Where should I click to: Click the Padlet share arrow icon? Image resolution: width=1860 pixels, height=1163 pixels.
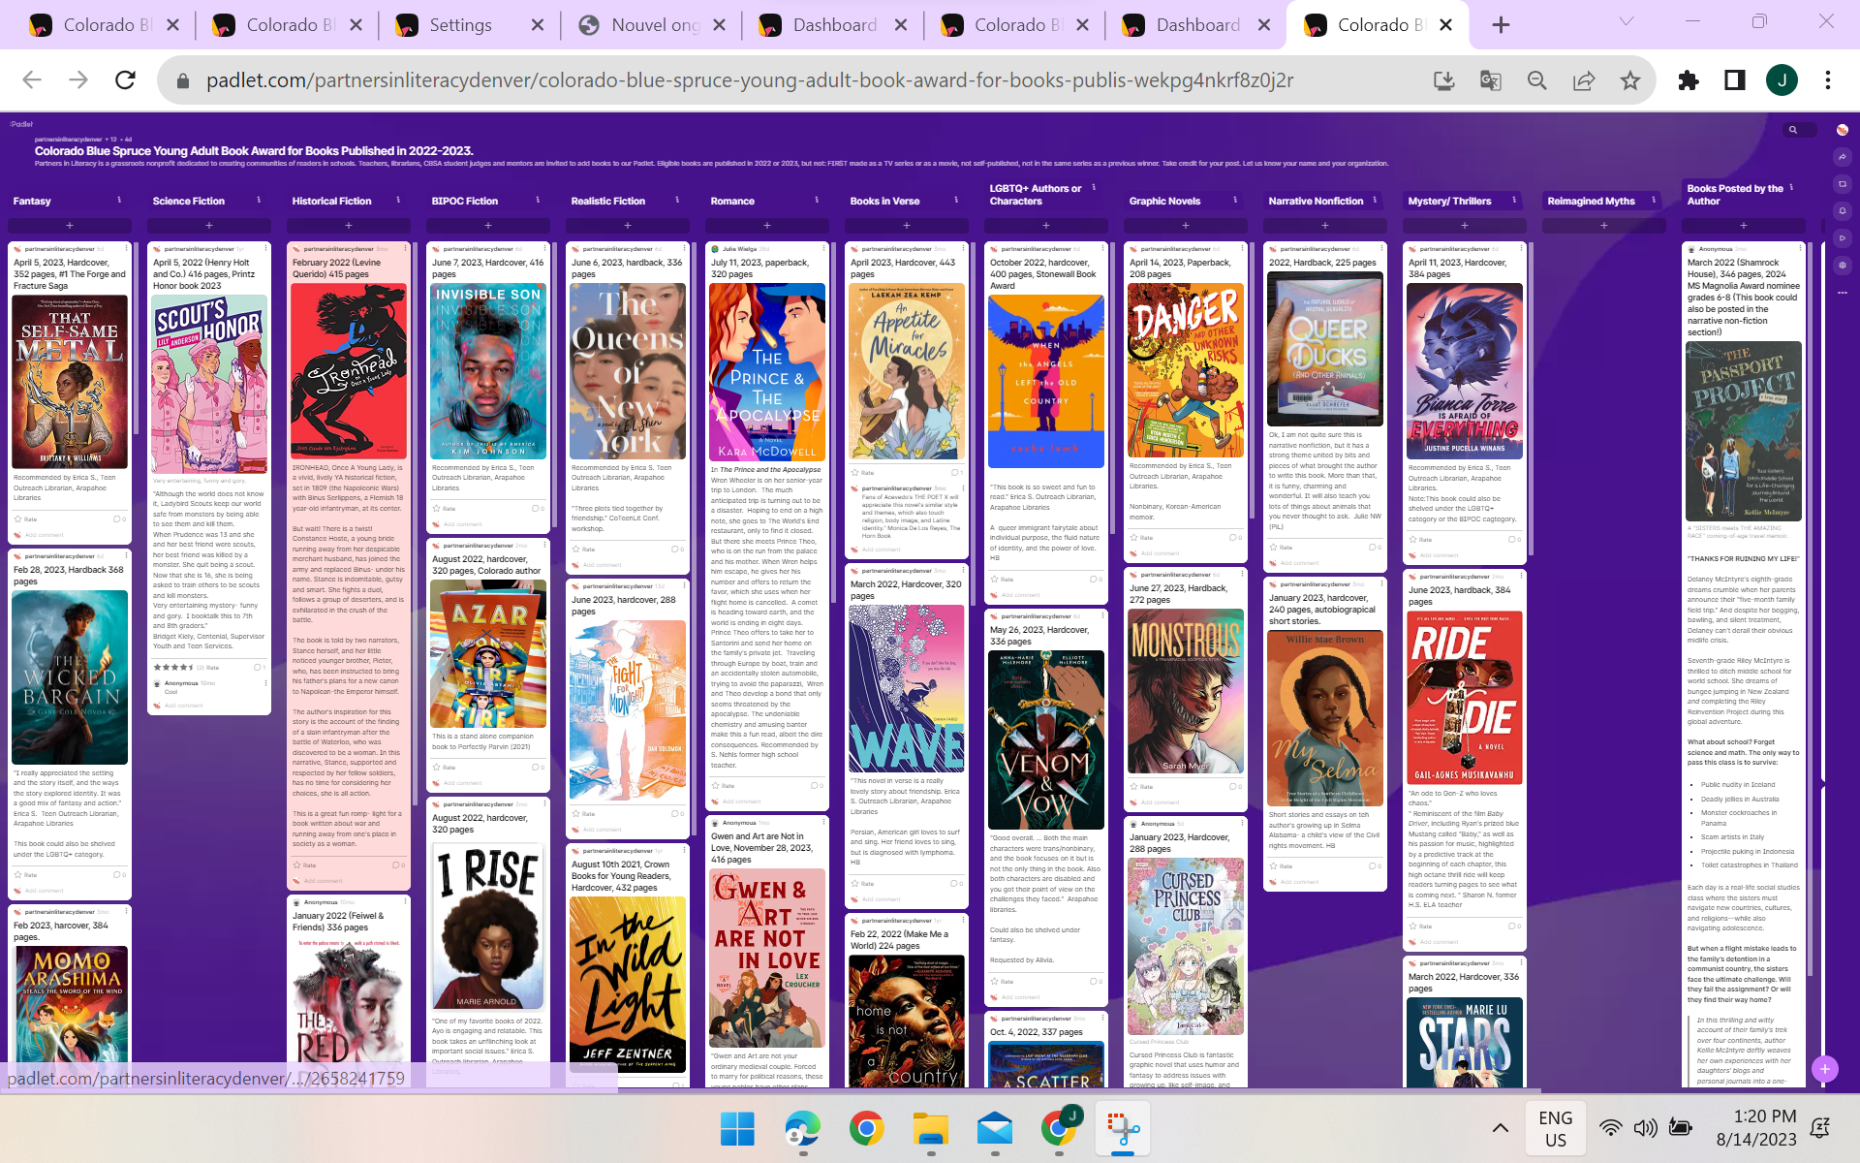tap(1842, 157)
